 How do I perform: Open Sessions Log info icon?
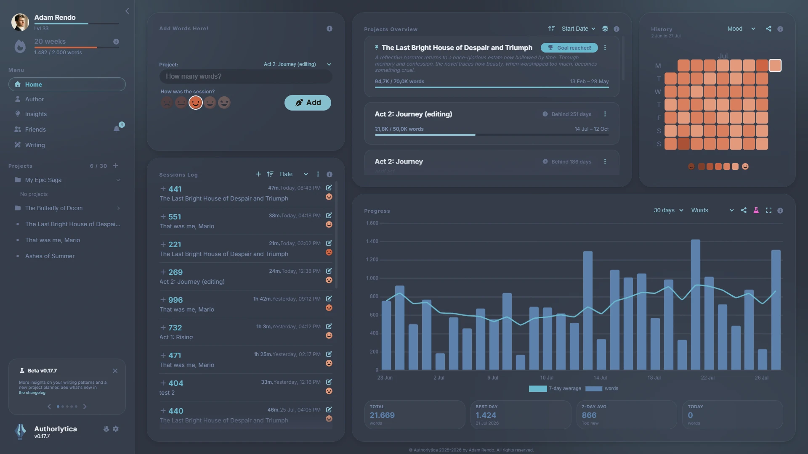330,174
